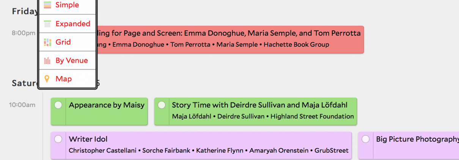Viewport: 459px width, 160px height.
Task: Open the Writer Idol session title
Action: pyautogui.click(x=88, y=139)
